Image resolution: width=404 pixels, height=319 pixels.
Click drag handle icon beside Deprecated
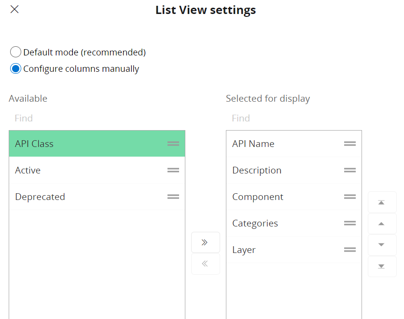pyautogui.click(x=173, y=197)
